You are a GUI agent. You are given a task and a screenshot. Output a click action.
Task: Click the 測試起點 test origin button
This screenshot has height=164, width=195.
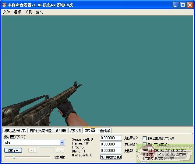click(111, 157)
